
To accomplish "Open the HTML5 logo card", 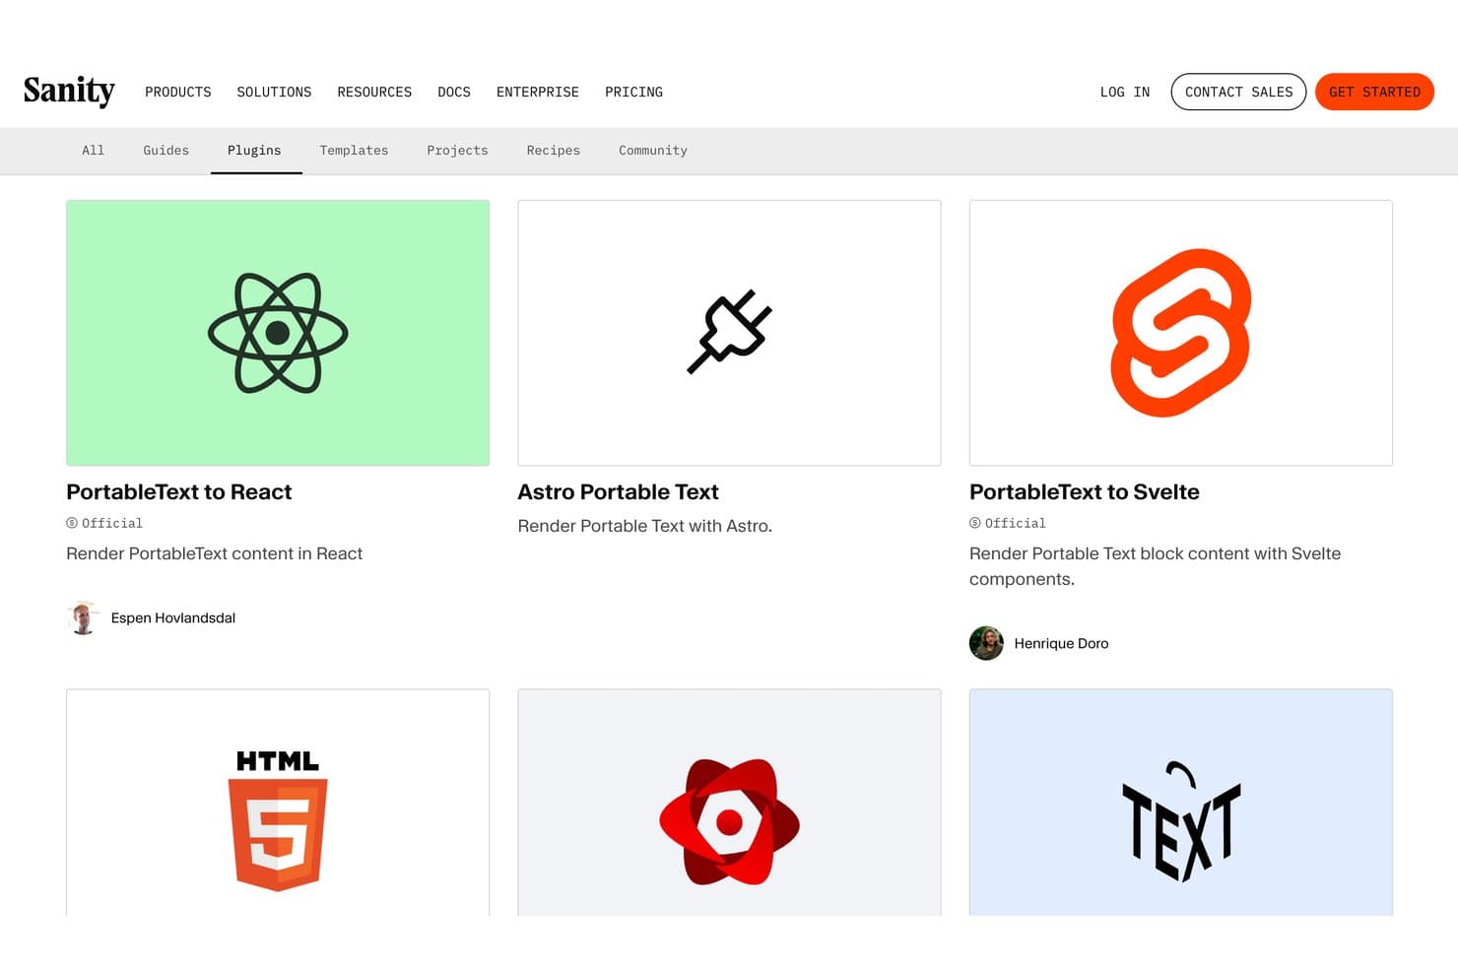I will point(278,803).
